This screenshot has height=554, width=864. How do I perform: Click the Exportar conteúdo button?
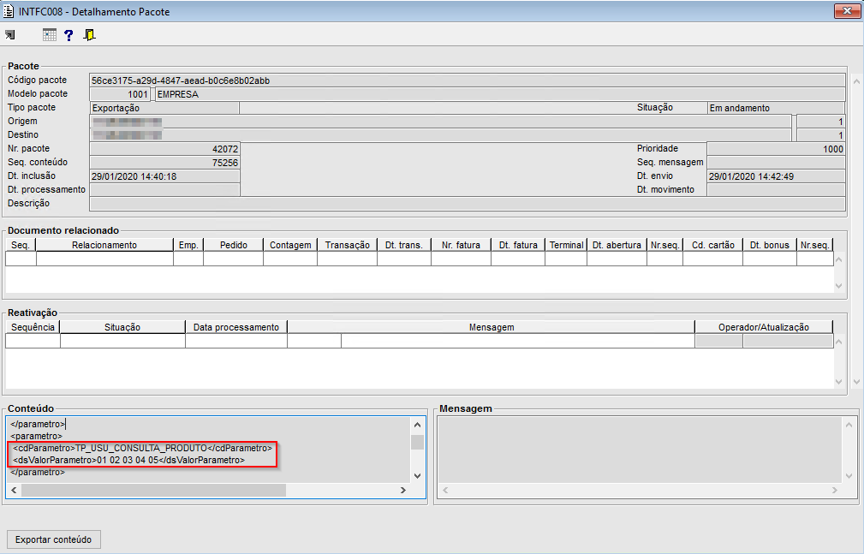click(53, 539)
